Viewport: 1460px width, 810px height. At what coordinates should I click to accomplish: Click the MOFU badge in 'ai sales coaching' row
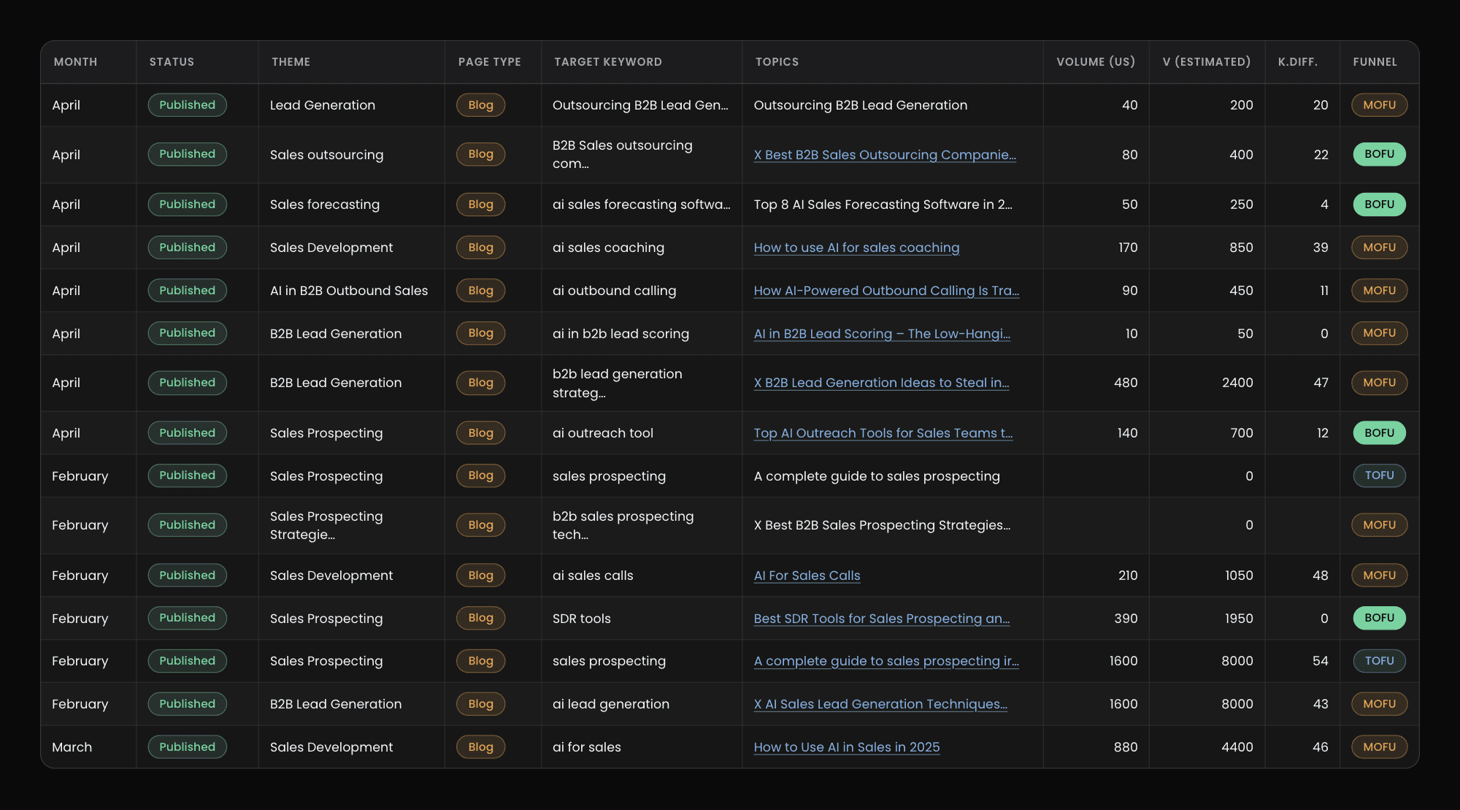1380,248
